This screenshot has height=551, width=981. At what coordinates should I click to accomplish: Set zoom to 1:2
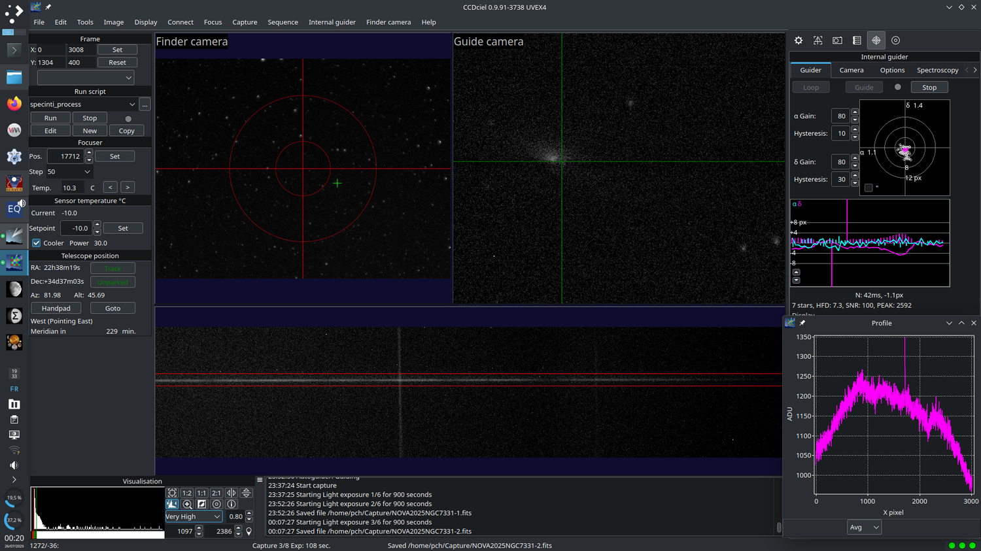point(187,493)
